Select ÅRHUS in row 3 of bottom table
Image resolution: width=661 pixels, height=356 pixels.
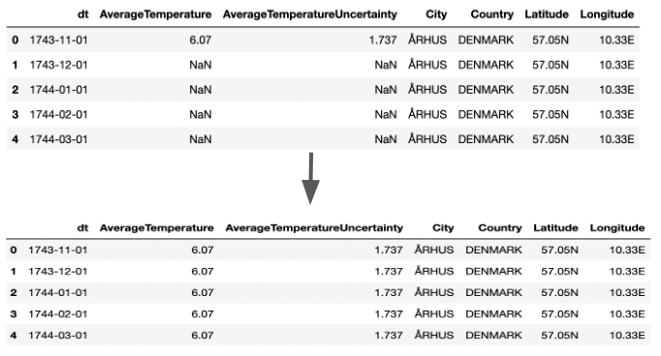(434, 314)
